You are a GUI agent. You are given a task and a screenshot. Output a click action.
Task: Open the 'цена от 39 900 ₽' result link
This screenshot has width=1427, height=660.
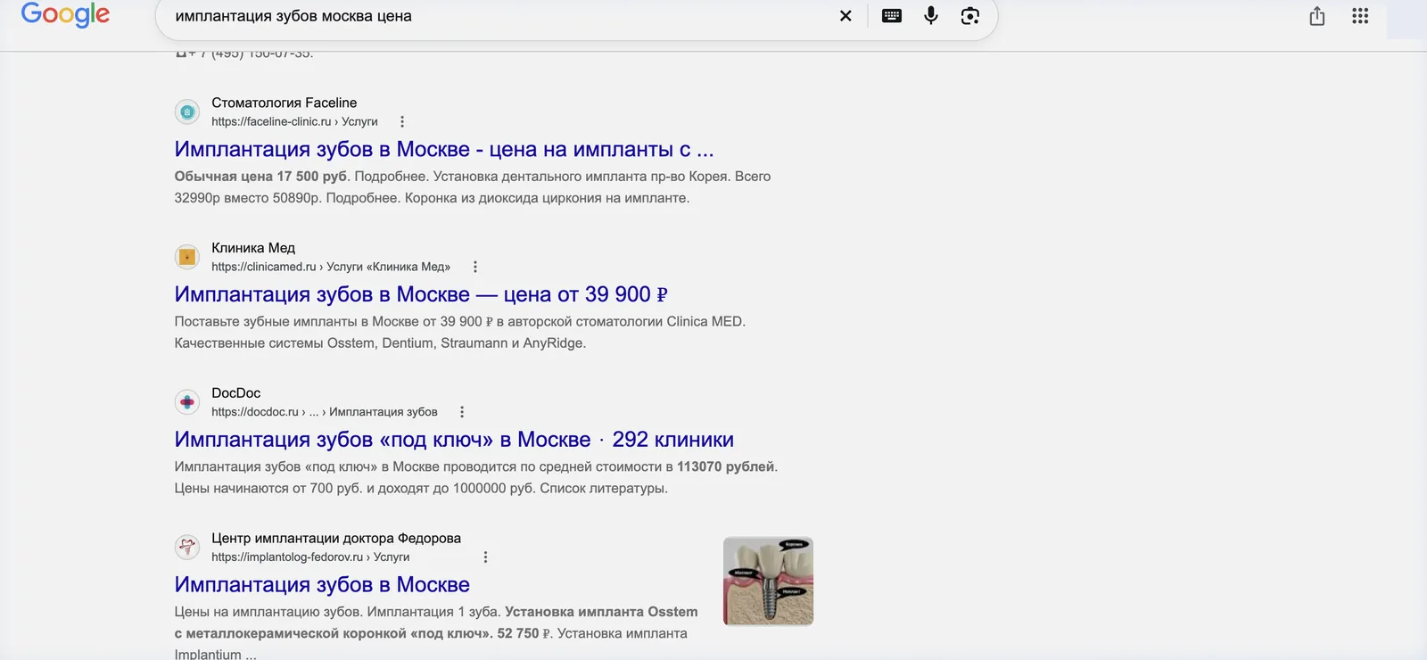click(x=421, y=294)
